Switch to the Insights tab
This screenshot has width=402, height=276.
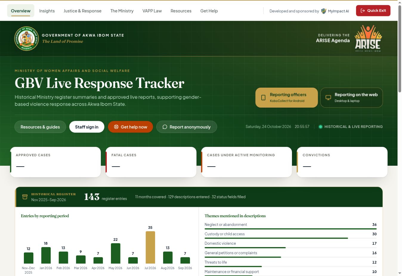tap(47, 11)
